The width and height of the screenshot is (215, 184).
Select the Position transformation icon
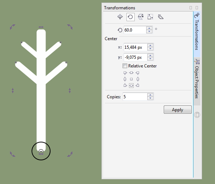pyautogui.click(x=120, y=17)
